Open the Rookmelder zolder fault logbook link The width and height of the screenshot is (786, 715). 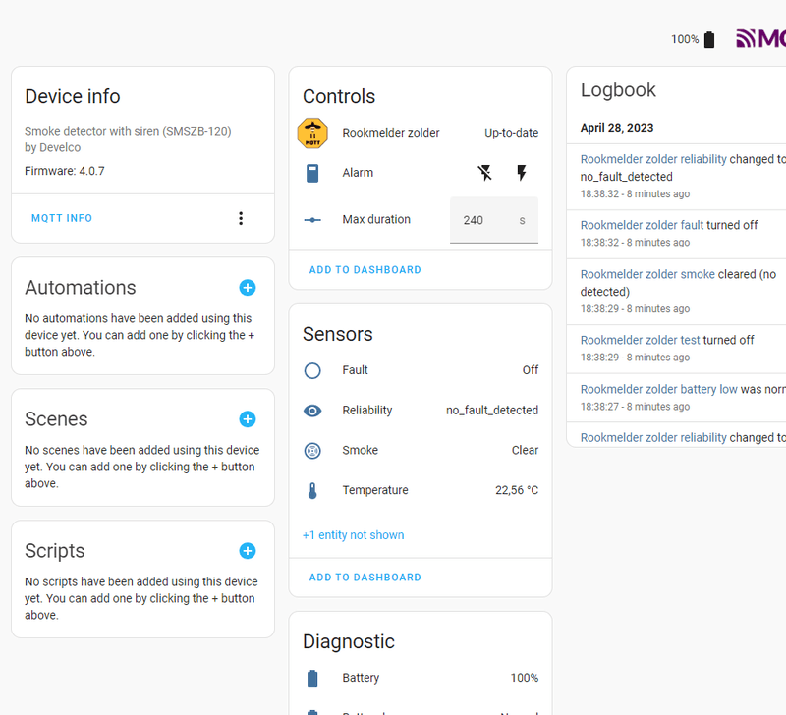[x=642, y=225]
